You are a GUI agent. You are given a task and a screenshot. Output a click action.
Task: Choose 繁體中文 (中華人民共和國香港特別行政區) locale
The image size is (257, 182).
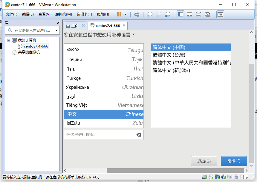pyautogui.click(x=191, y=63)
